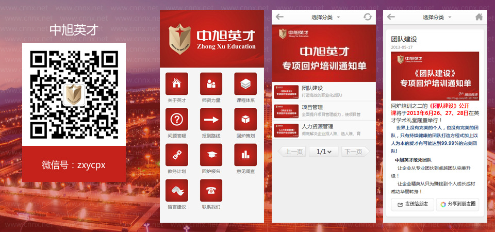This screenshot has height=232, width=495.
Task: Click the Zhong Xu Education shield logo
Action: (179, 39)
